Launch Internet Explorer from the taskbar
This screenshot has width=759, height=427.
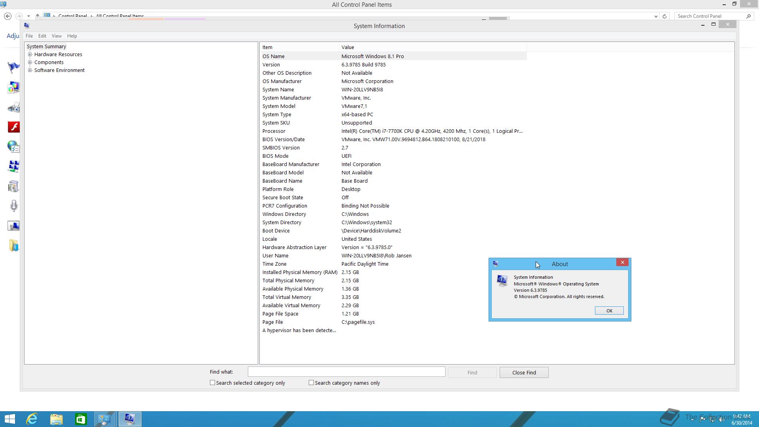coord(32,419)
